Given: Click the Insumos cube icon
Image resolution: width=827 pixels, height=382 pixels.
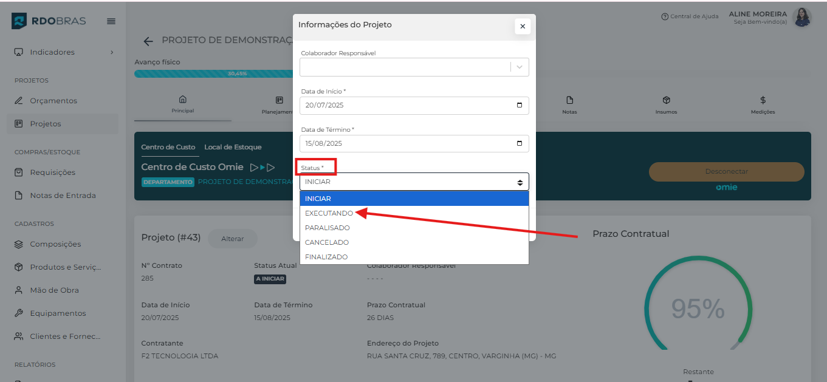Looking at the screenshot, I should 666,100.
